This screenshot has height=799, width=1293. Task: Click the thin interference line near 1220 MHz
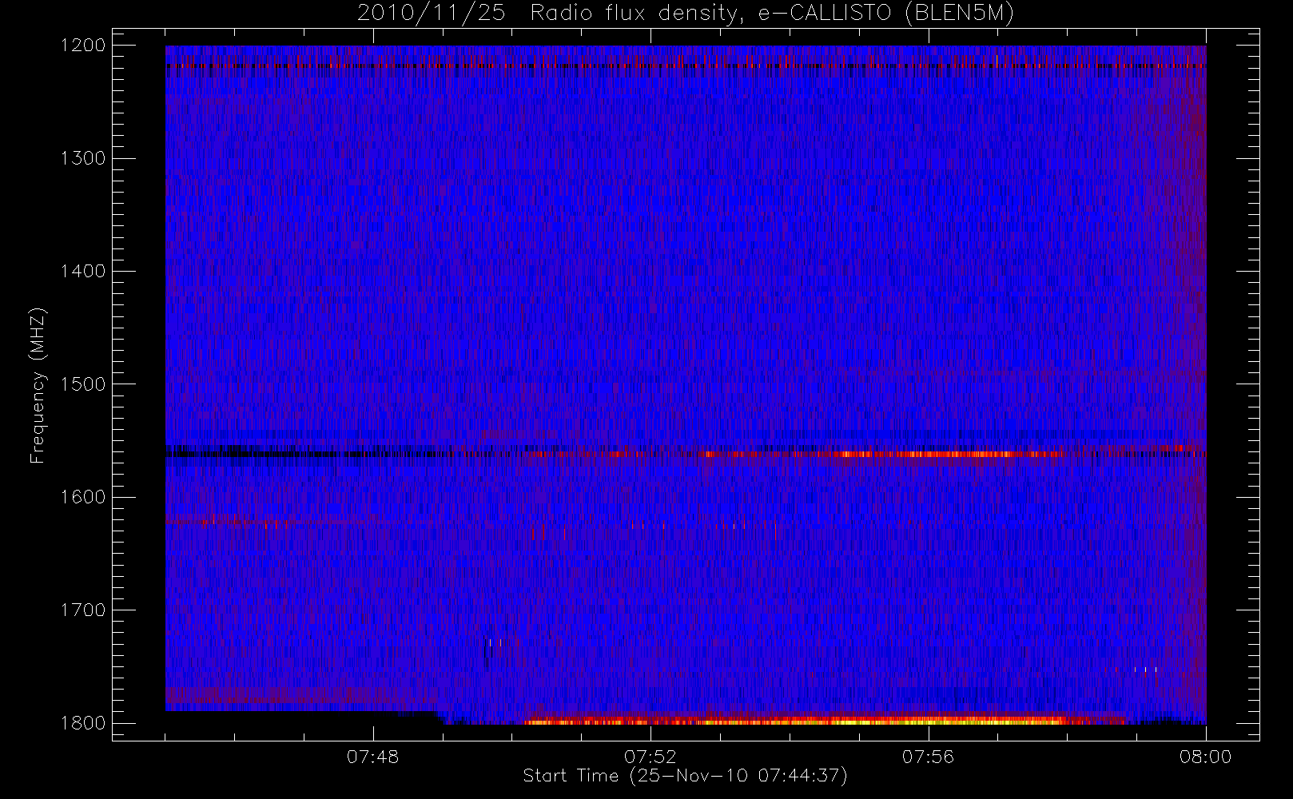click(686, 66)
